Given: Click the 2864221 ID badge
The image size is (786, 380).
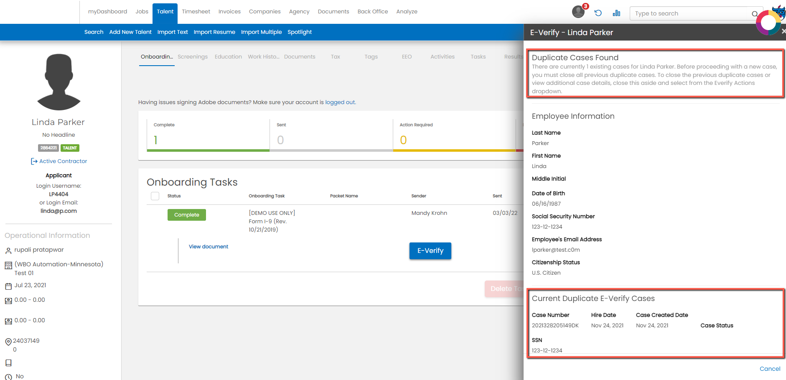Looking at the screenshot, I should [x=48, y=148].
